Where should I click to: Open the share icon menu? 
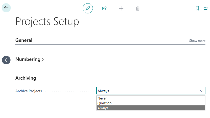click(104, 8)
